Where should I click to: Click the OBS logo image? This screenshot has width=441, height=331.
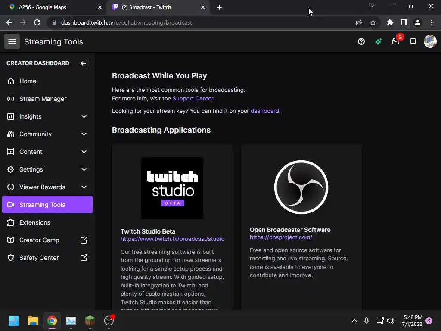(x=301, y=187)
